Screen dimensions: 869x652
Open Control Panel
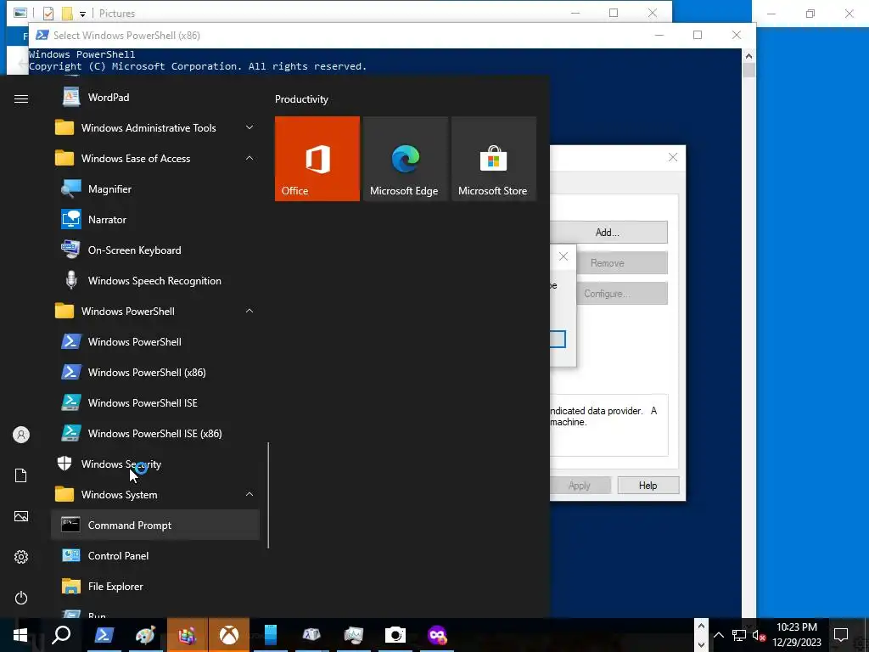click(x=155, y=555)
